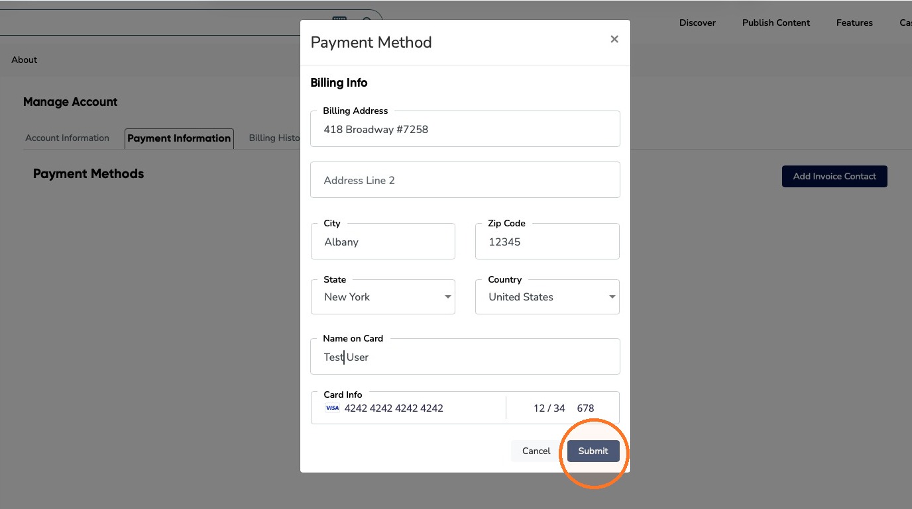The image size is (912, 509).
Task: Open the State dropdown showing New York
Action: point(383,297)
